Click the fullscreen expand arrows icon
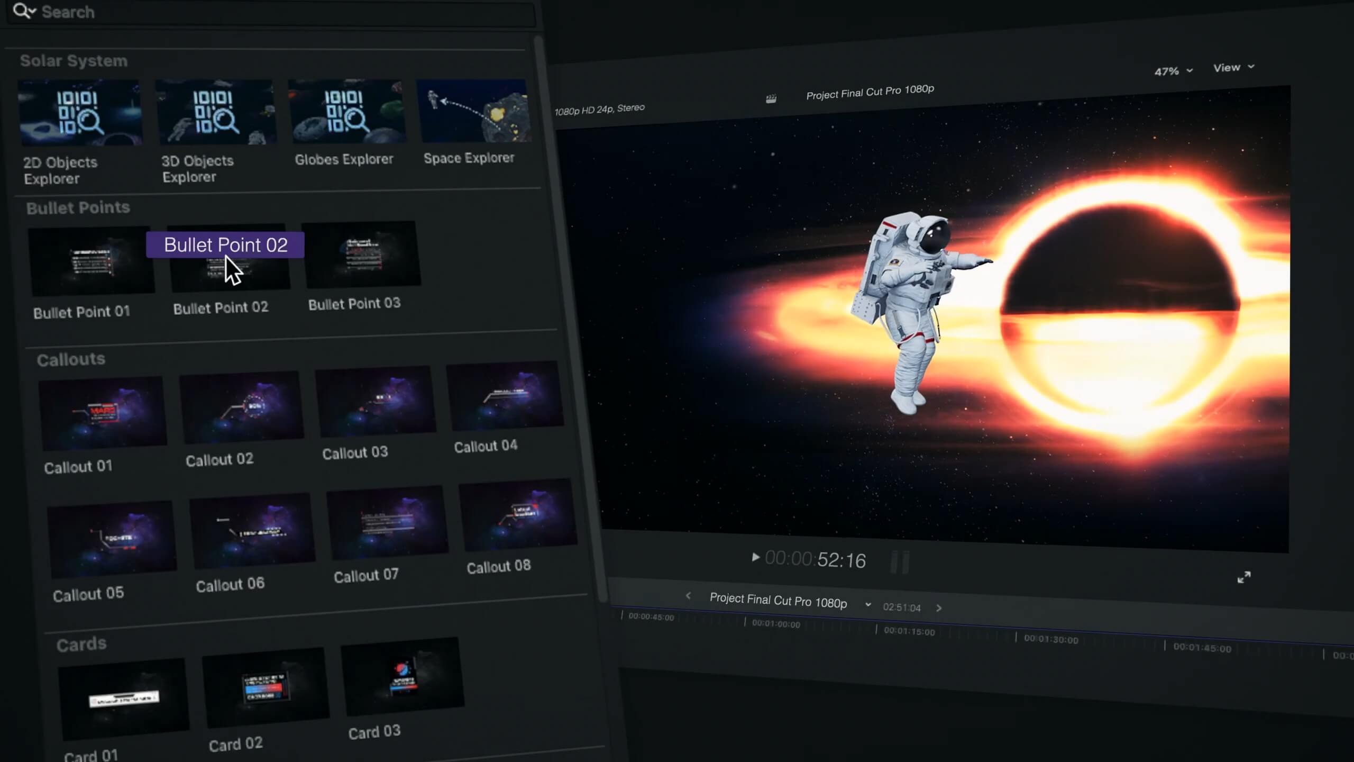The image size is (1354, 762). tap(1244, 577)
